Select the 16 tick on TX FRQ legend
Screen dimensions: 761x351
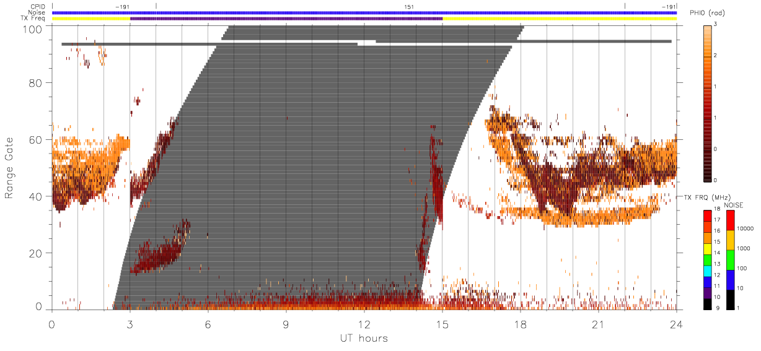pos(718,232)
